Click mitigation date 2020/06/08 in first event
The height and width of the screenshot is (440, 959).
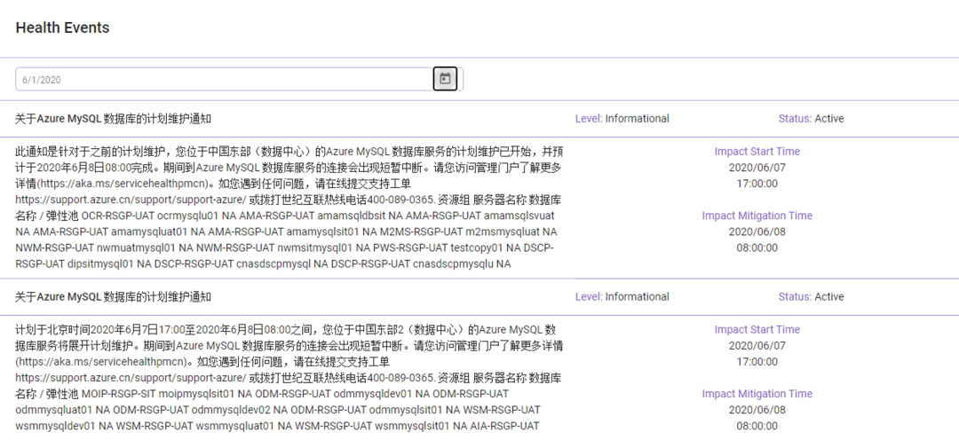pos(757,232)
